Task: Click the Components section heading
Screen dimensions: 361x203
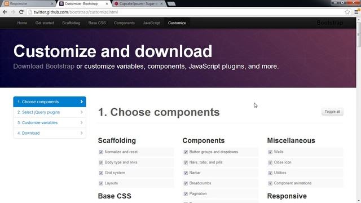Action: click(204, 140)
